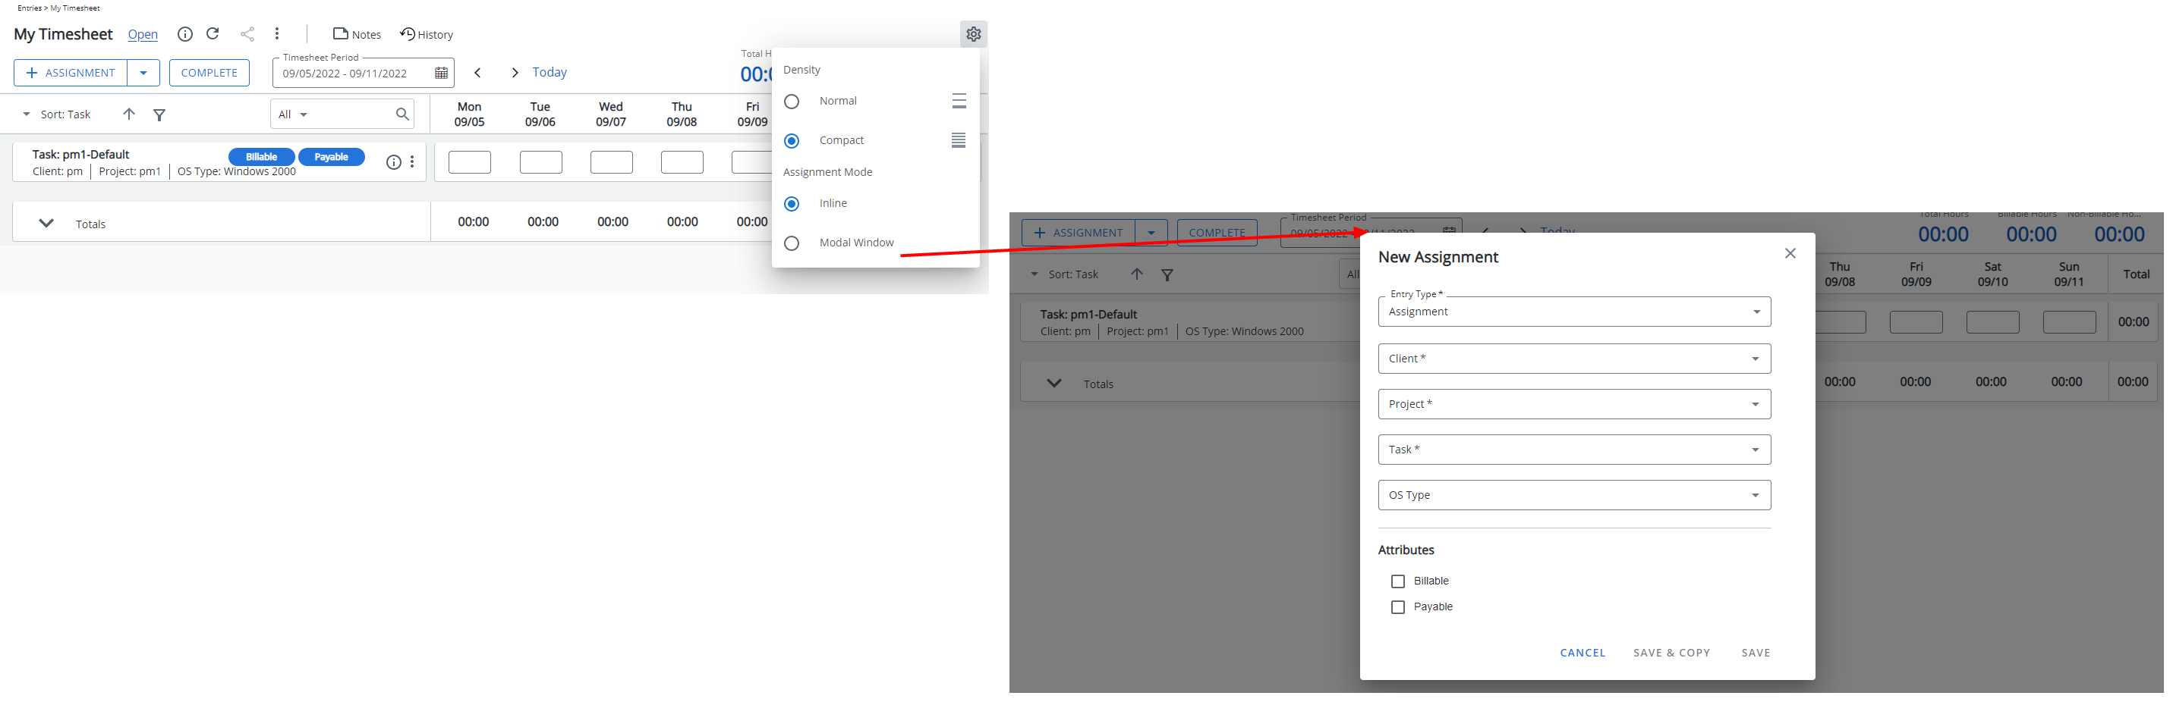
Task: Open the Task dropdown in dialog
Action: click(1573, 450)
